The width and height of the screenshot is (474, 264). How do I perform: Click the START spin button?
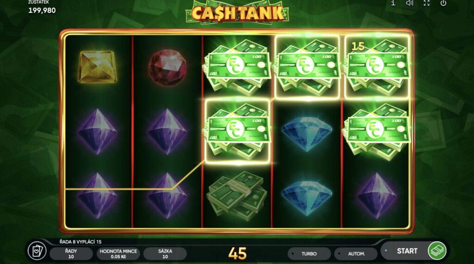pos(407,251)
